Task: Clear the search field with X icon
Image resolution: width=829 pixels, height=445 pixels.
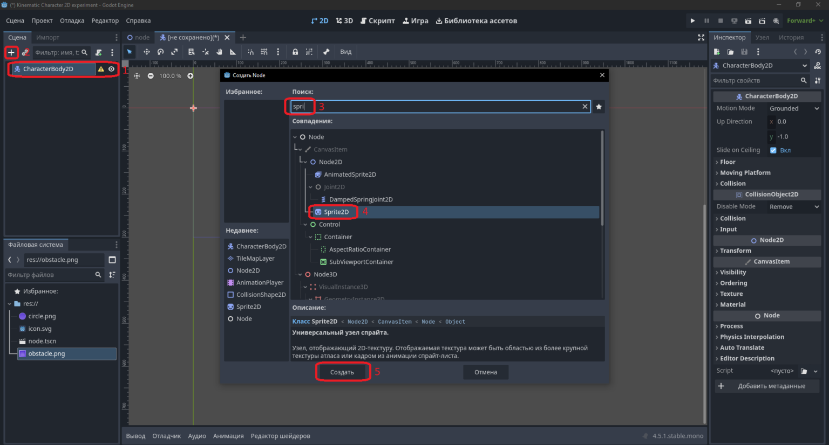Action: (585, 107)
